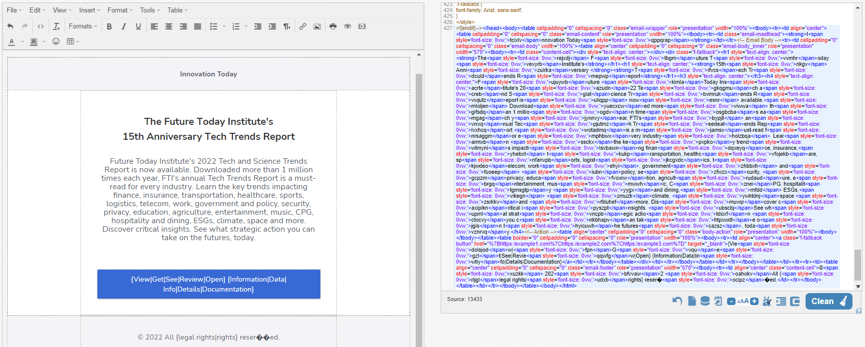This screenshot has height=347, width=865.
Task: Open the Insert menu
Action: 89,10
